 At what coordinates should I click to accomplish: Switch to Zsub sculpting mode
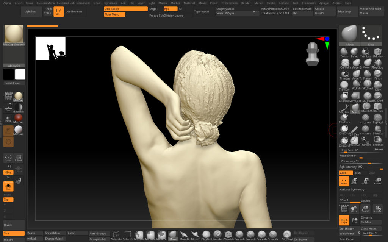[x=358, y=173]
